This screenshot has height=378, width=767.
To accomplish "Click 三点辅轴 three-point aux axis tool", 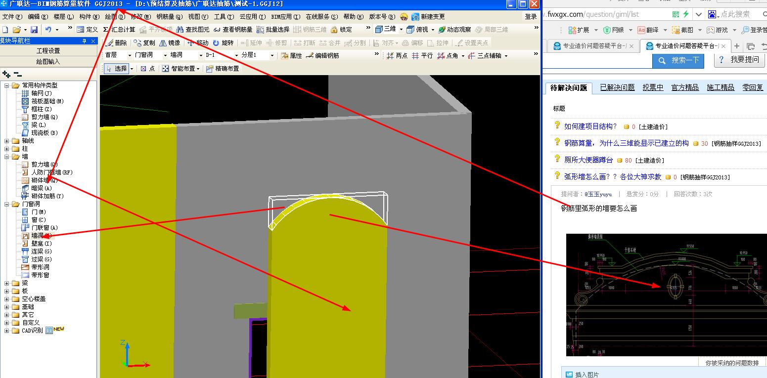I will (485, 56).
